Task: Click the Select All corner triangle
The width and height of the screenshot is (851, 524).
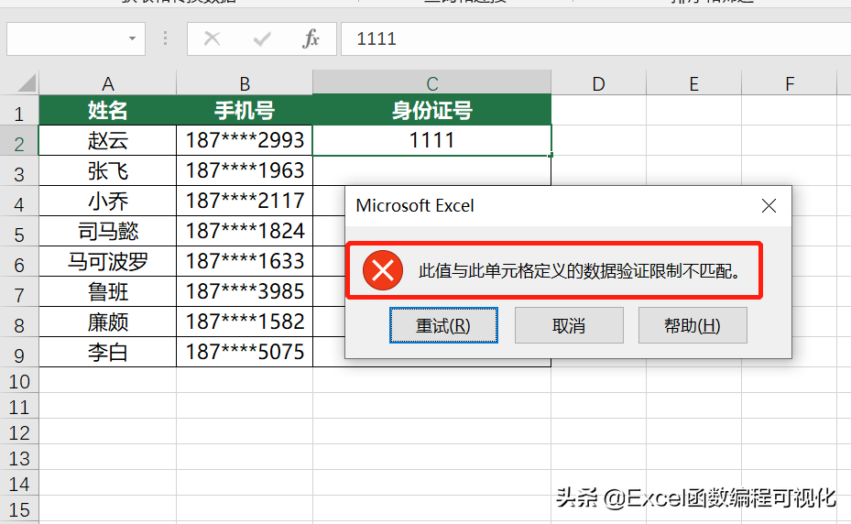Action: [x=27, y=83]
